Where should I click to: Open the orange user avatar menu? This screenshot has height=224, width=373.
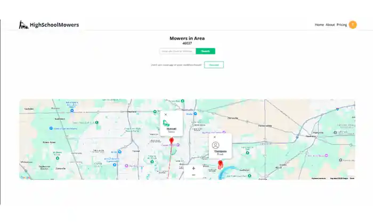(353, 24)
